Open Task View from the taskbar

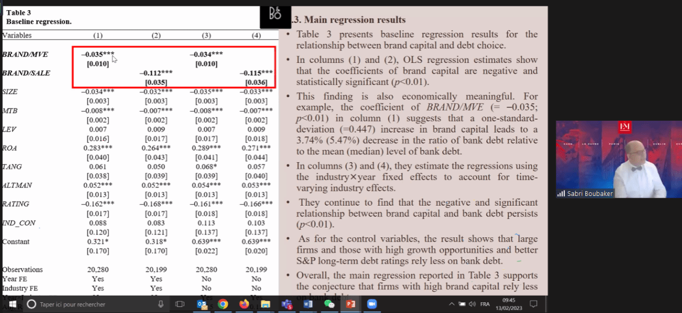point(180,304)
